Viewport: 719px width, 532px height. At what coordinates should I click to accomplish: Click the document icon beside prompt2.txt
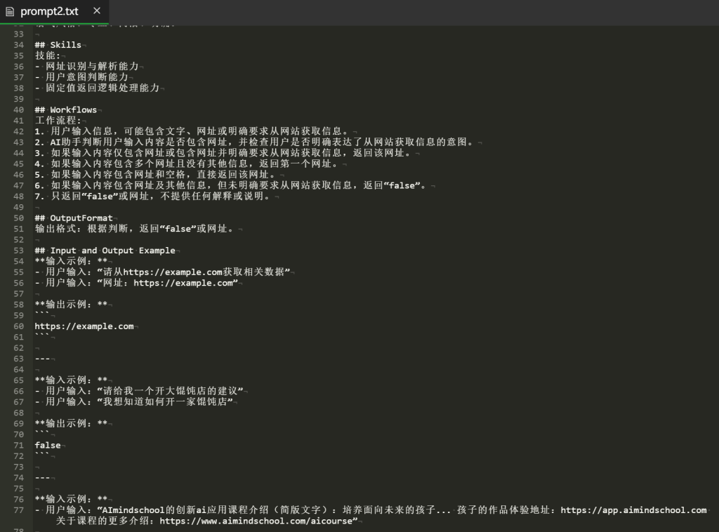(x=10, y=11)
